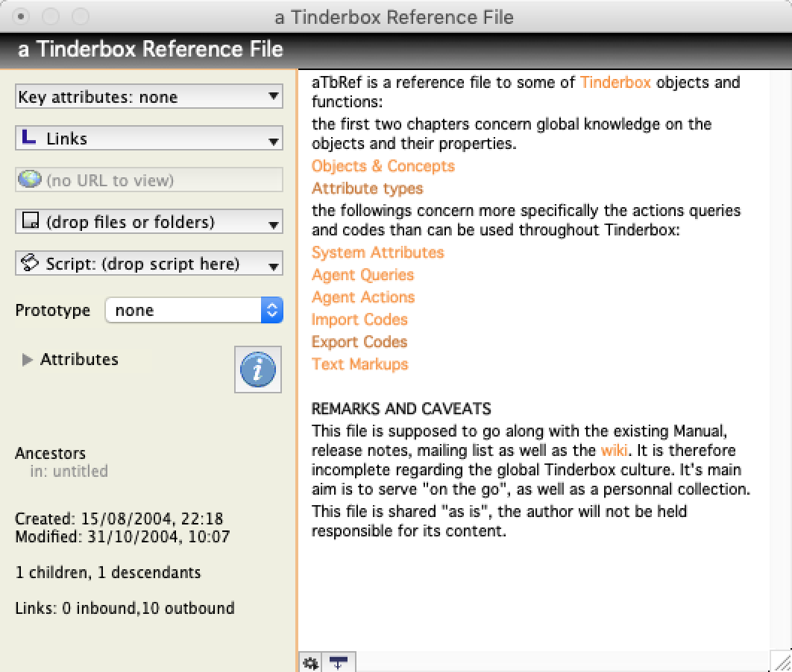Click the window title bar text

tap(394, 16)
